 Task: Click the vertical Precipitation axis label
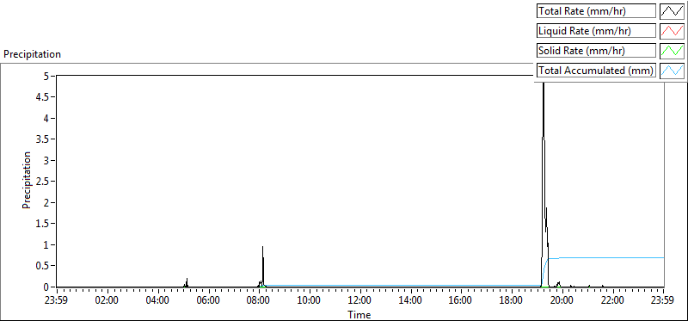(27, 180)
